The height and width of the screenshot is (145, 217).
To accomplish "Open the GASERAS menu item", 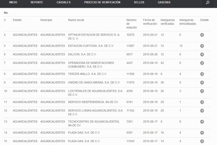I will (x=164, y=3).
